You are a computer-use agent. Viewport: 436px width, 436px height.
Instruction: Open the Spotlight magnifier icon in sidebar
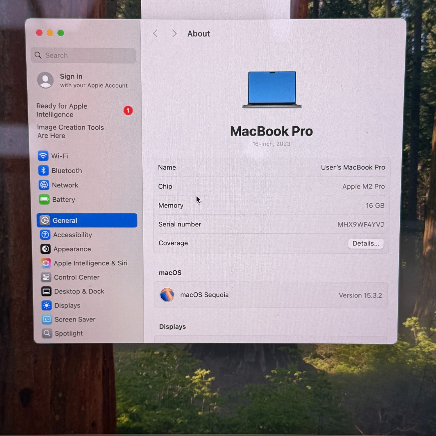click(x=47, y=333)
